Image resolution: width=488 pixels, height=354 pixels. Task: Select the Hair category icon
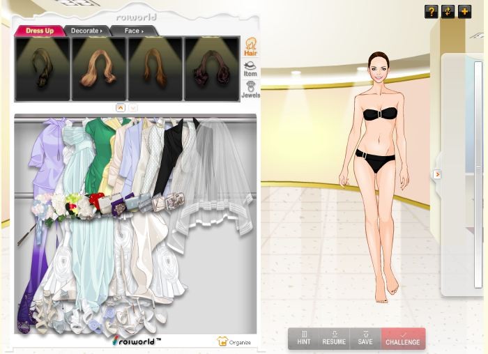pos(250,47)
